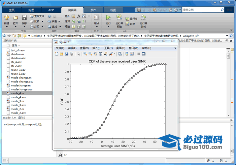
Task: Switch to the 主页 (Home) tab
Action: (12, 10)
